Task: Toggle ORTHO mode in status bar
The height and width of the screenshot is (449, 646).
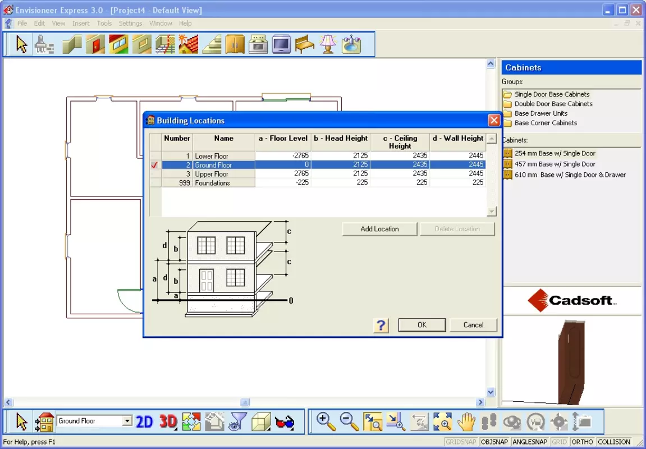Action: [x=582, y=442]
